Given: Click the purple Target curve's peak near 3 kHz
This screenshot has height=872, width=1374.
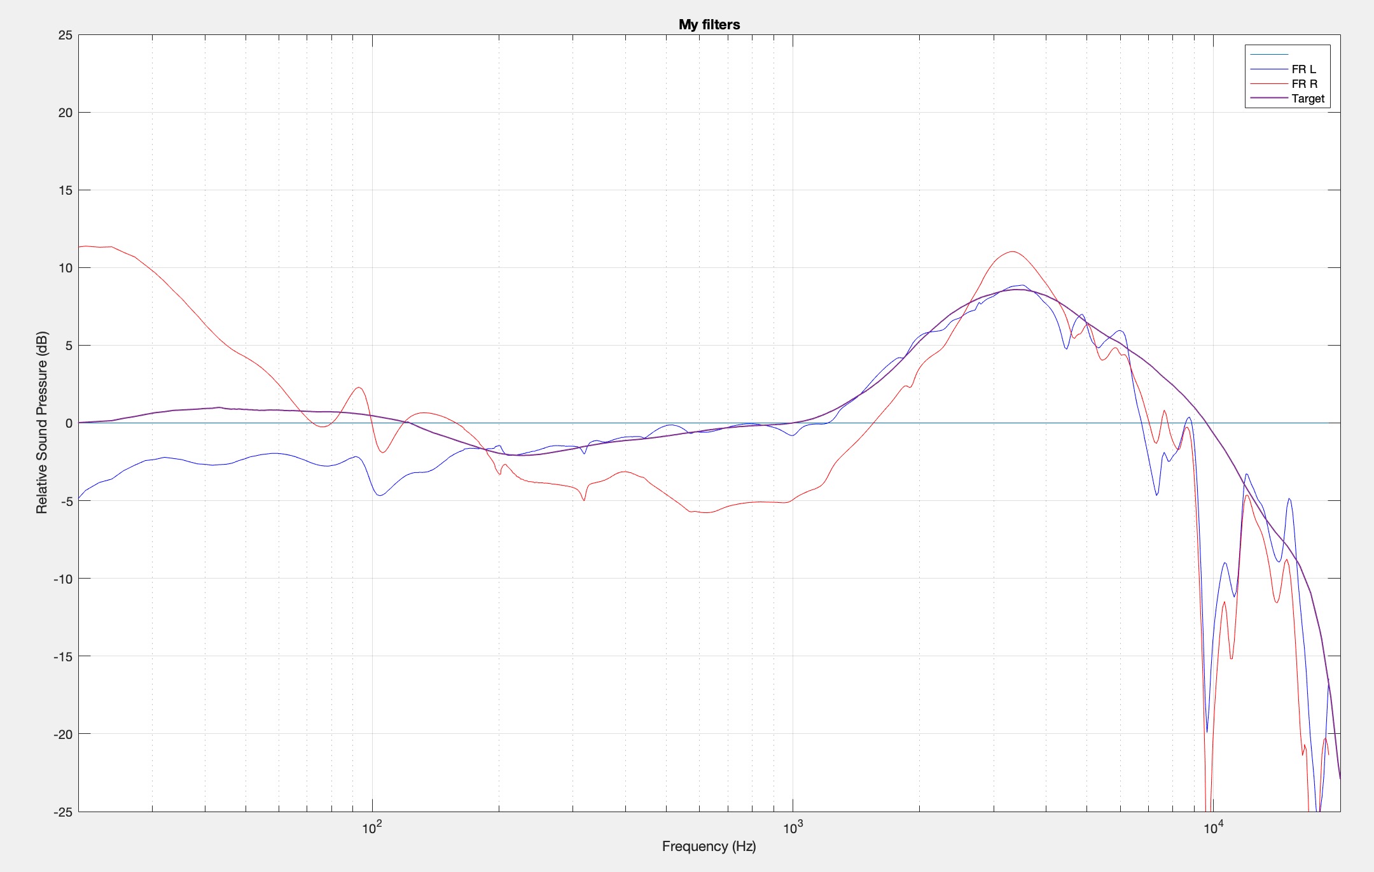Looking at the screenshot, I should pos(1018,290).
